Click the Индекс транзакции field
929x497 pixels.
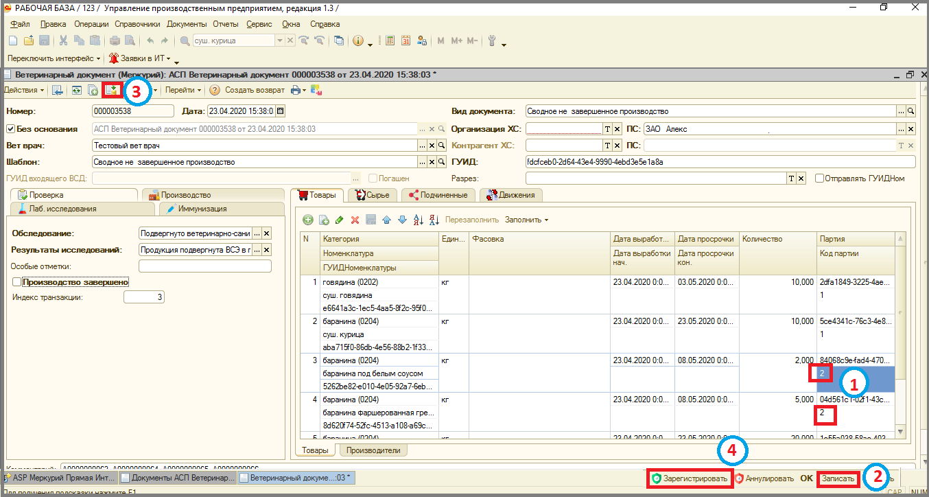[x=144, y=297]
